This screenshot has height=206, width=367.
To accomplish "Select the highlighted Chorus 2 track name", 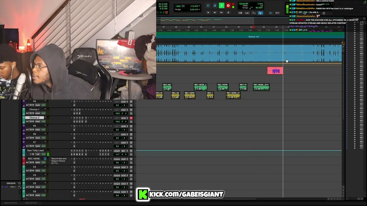I will (x=34, y=118).
